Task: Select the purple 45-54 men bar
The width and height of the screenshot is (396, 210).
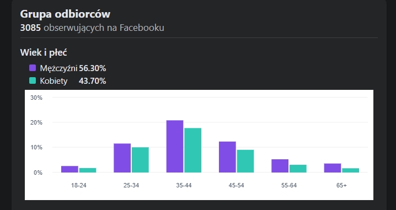Action: tap(227, 157)
